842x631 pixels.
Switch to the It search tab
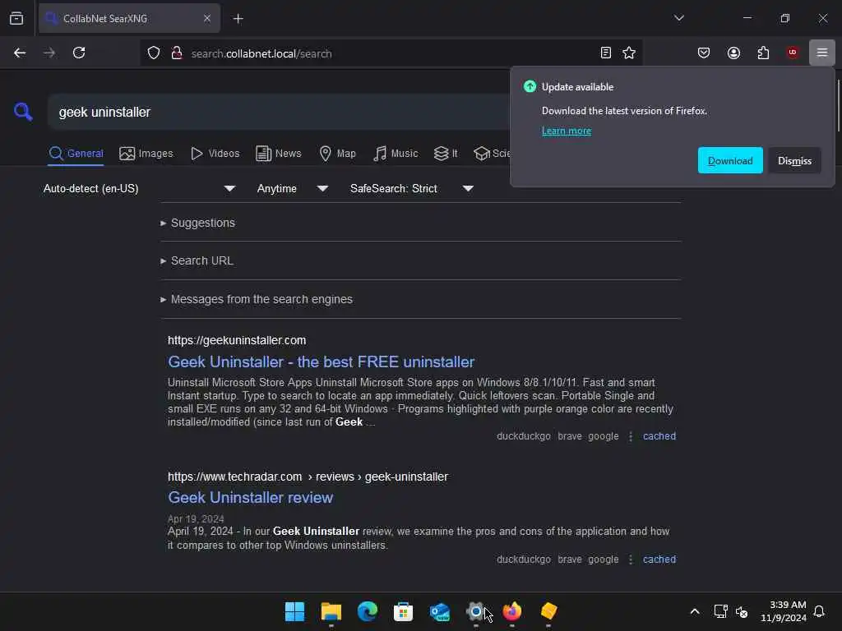pyautogui.click(x=446, y=154)
